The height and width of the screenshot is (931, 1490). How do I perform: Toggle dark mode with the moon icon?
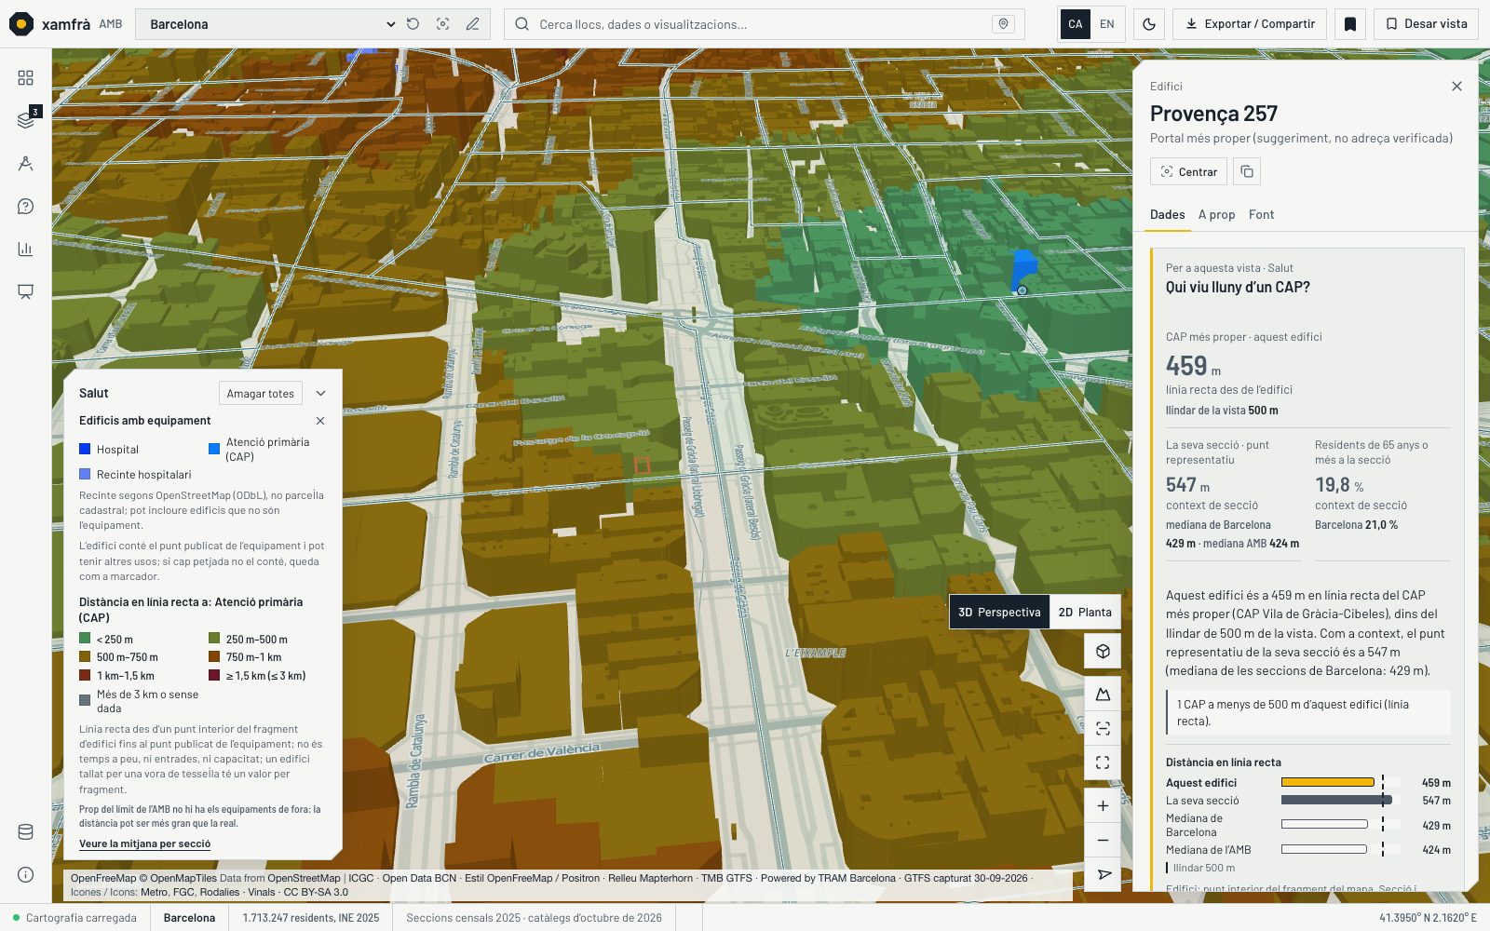tap(1149, 24)
